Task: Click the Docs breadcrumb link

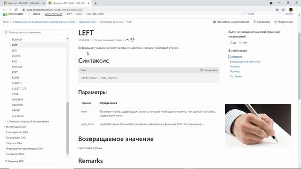Action: coord(6,22)
